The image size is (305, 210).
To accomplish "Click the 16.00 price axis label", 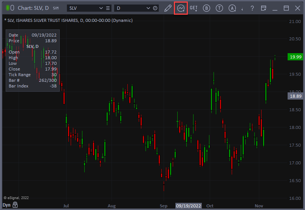I will click(295, 198).
